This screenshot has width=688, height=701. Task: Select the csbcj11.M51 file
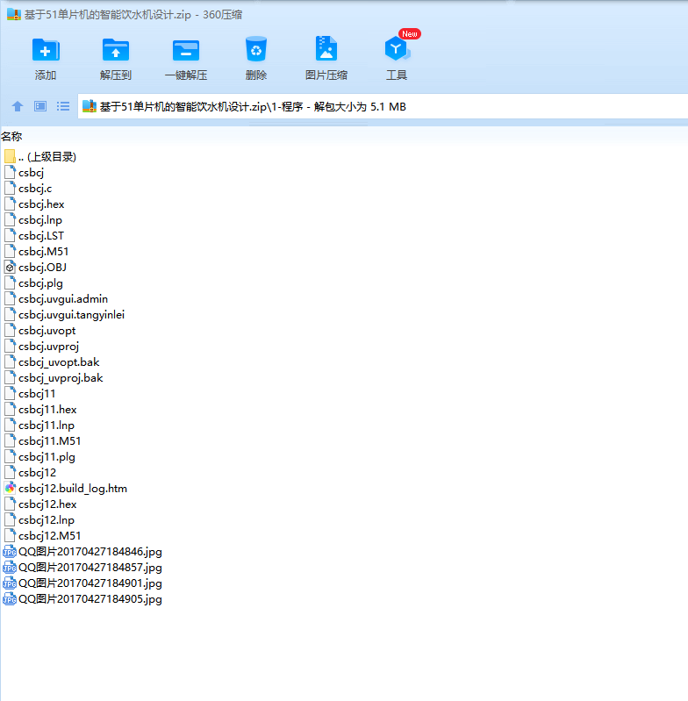pyautogui.click(x=42, y=441)
